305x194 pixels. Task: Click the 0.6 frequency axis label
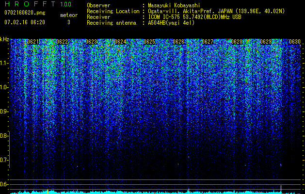click(x=3, y=184)
